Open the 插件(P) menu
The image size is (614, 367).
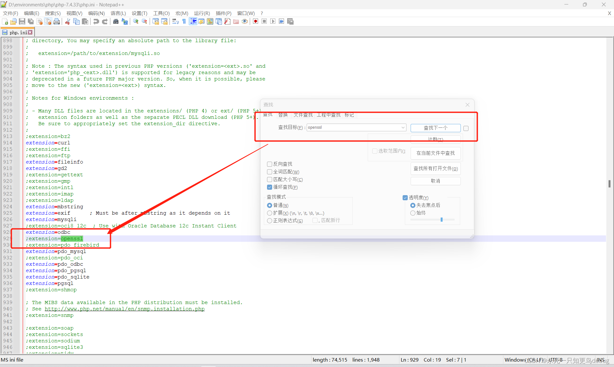(x=223, y=13)
